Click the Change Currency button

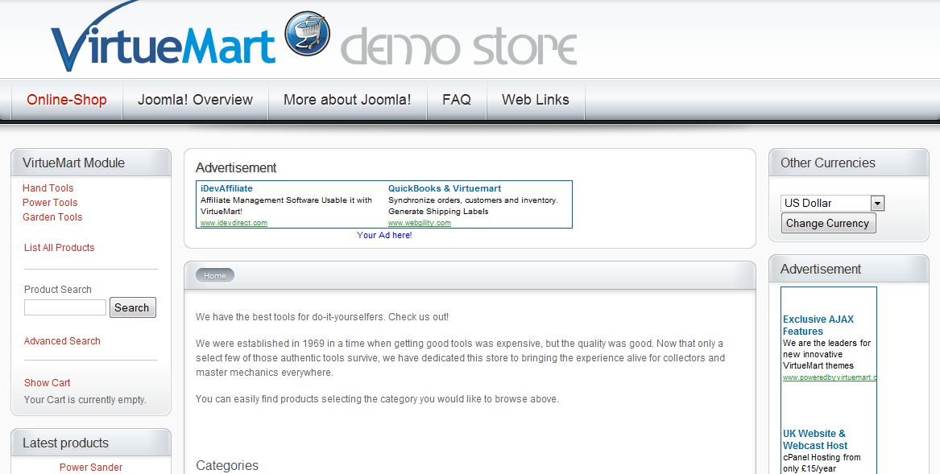(828, 224)
